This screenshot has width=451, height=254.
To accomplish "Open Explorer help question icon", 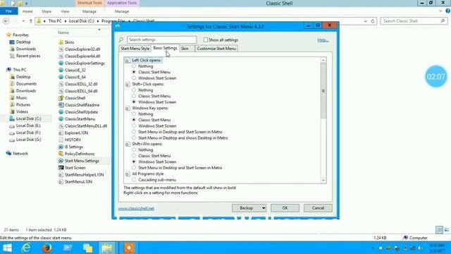I will pyautogui.click(x=447, y=11).
